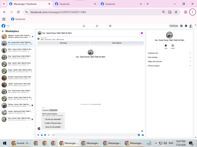Reload the page
197x147 pixels.
[x=18, y=12]
